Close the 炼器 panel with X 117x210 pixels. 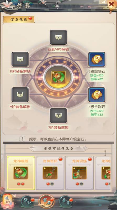(111, 5)
